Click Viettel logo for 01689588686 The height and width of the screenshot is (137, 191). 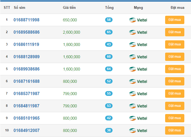(138, 32)
